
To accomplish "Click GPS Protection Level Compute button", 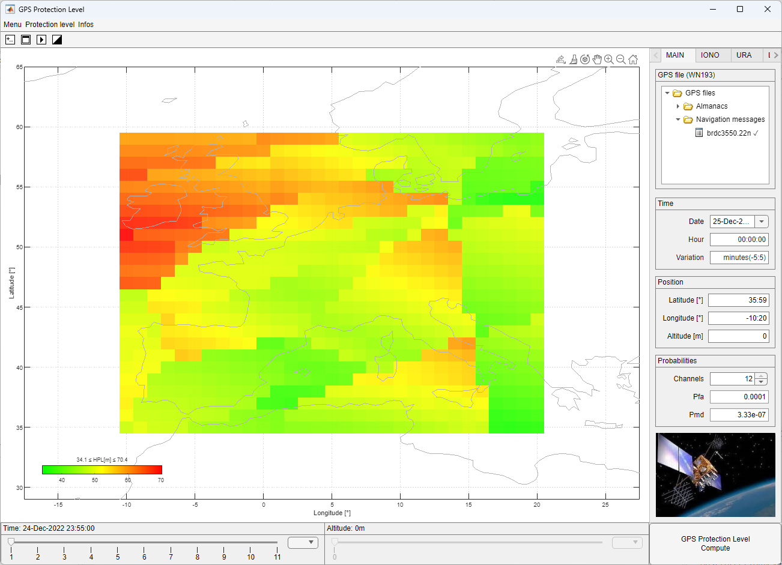I will [x=715, y=543].
